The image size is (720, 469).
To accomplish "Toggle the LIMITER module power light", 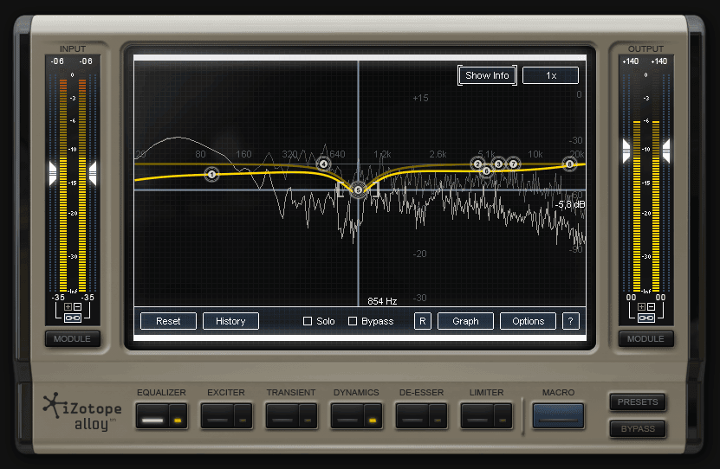I will [x=503, y=416].
